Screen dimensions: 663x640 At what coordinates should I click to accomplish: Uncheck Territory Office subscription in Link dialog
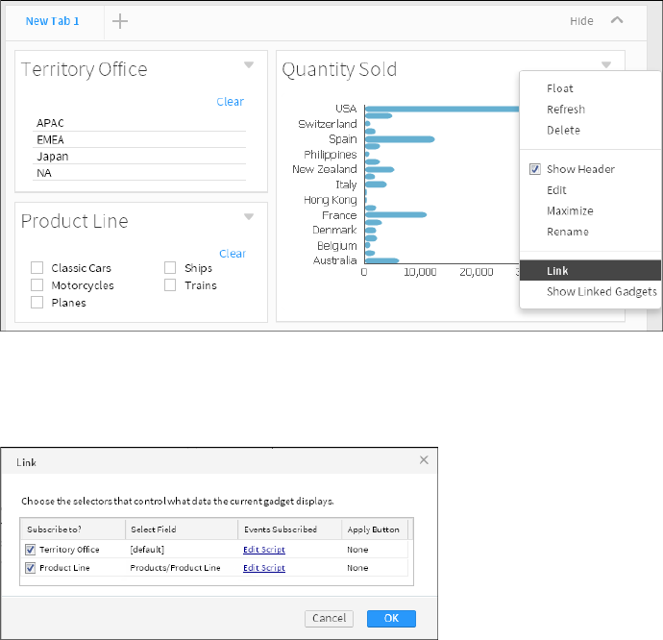[32, 550]
